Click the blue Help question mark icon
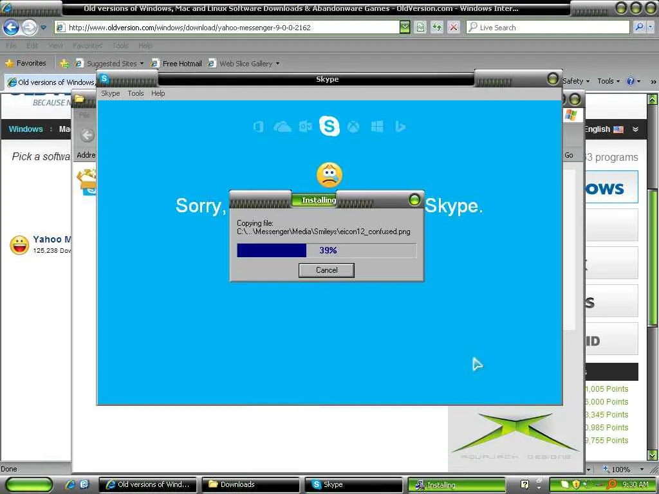This screenshot has height=494, width=659. pyautogui.click(x=631, y=81)
